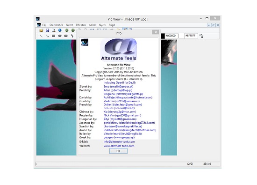This screenshot has width=257, height=185.
Task: Click the swap colors icon
Action: click(x=201, y=36)
